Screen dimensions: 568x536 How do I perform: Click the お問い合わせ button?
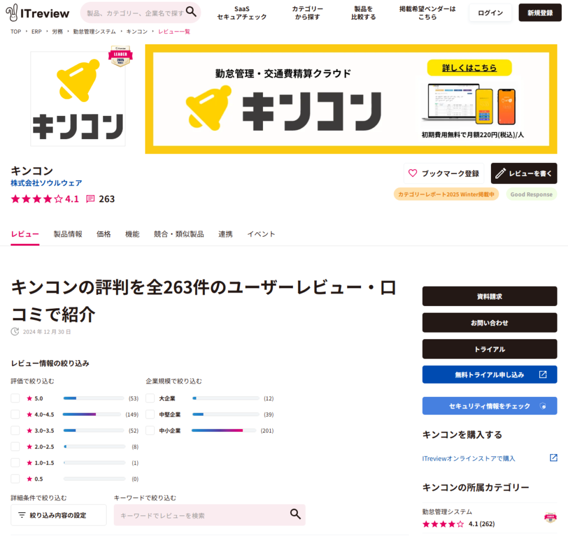point(489,323)
